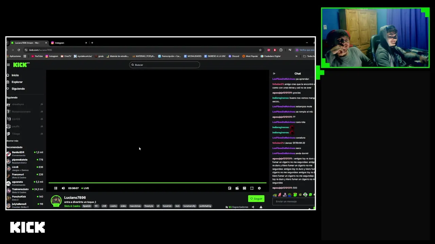
Task: Bookmark this page with star icon
Action: pyautogui.click(x=260, y=50)
